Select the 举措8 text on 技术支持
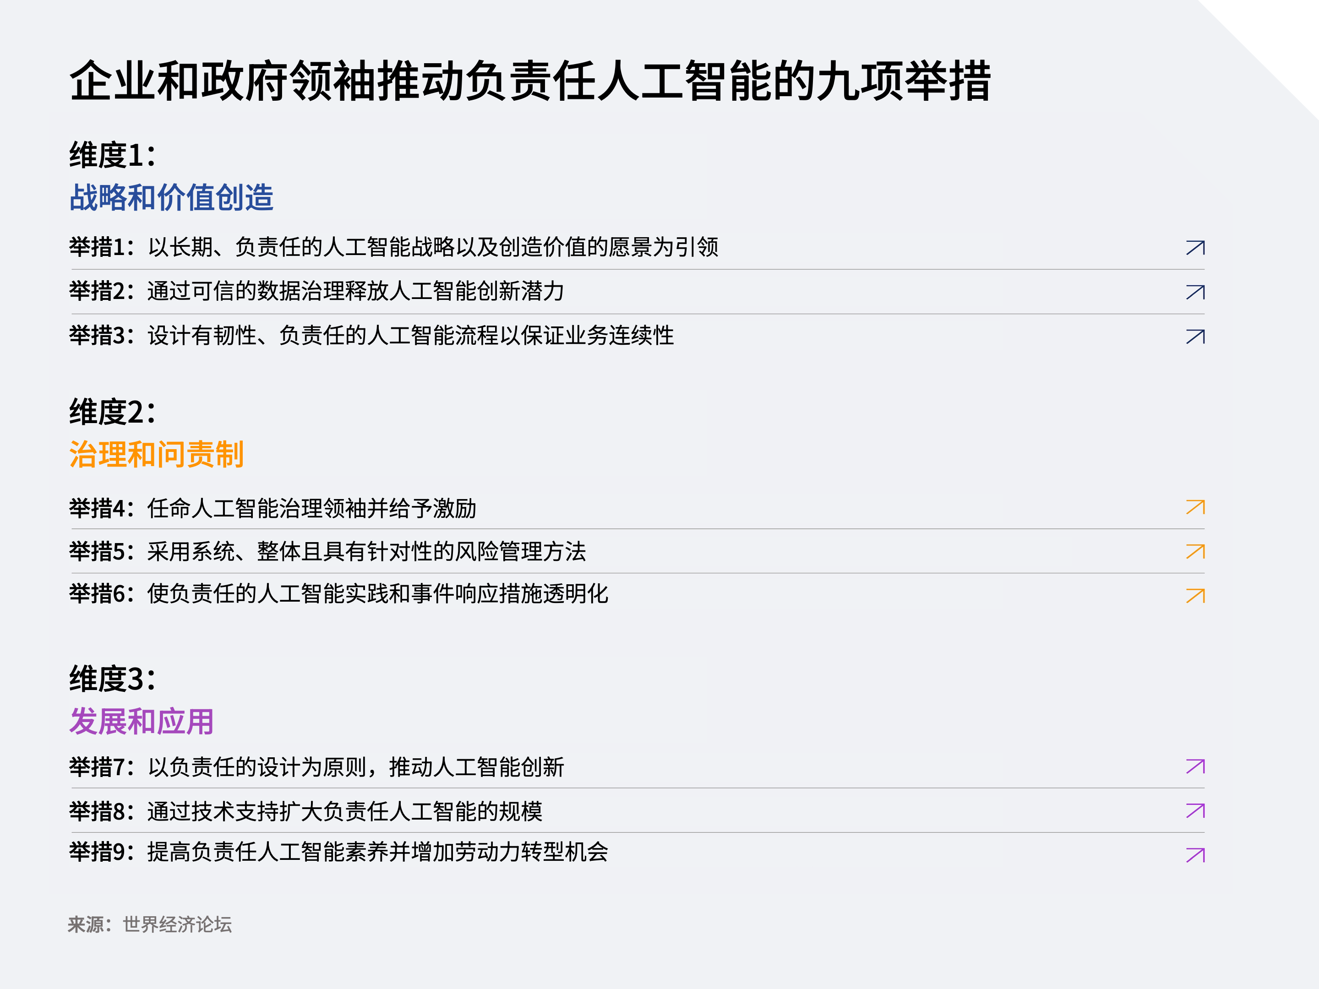The image size is (1319, 989). pos(306,811)
